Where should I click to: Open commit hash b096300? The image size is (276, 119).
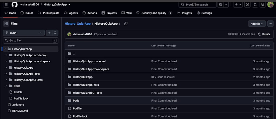point(233,34)
